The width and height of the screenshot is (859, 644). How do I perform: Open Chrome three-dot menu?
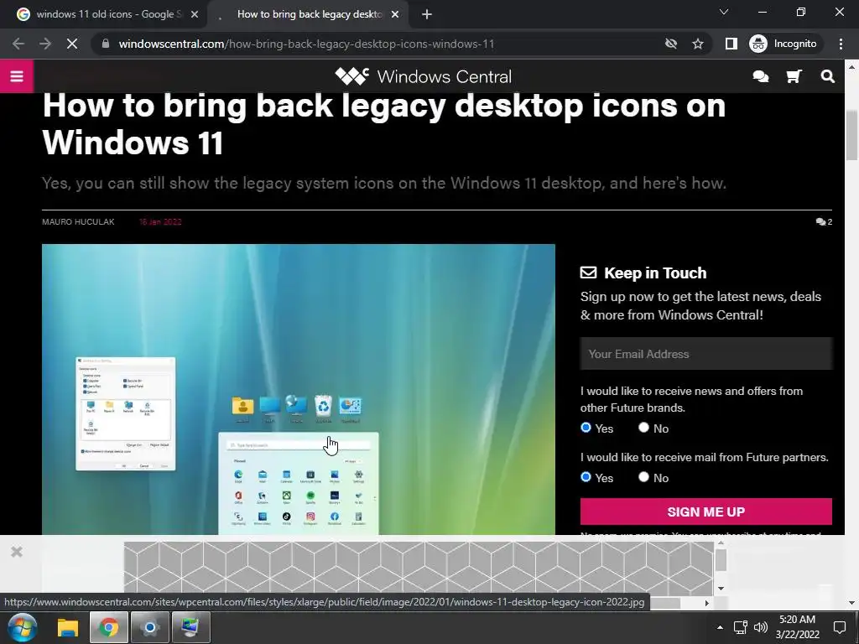(841, 44)
